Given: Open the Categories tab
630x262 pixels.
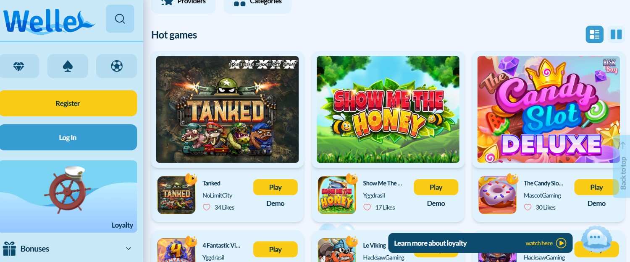Looking at the screenshot, I should point(257,3).
